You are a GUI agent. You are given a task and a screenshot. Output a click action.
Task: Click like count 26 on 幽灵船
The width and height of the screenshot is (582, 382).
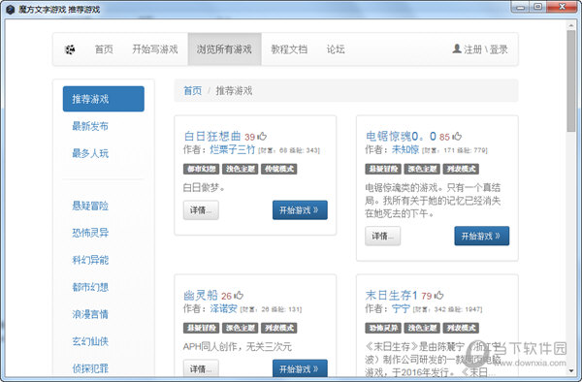226,296
